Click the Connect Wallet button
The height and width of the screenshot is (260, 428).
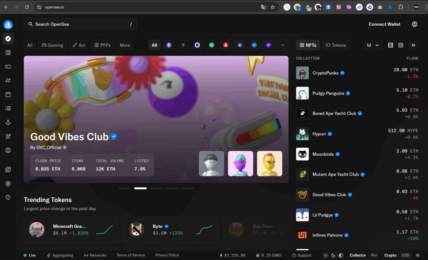[x=384, y=24]
